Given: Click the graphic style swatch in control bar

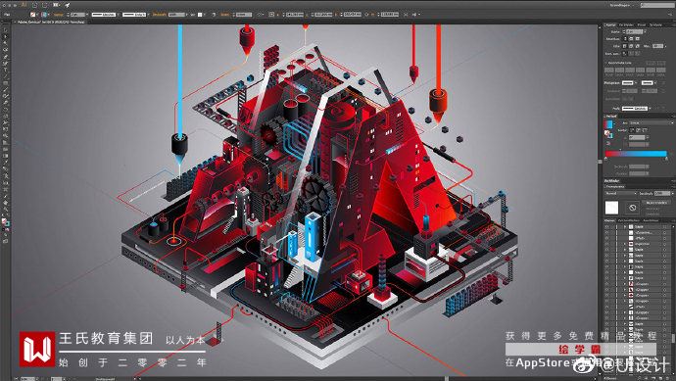Looking at the screenshot, I should [x=200, y=15].
